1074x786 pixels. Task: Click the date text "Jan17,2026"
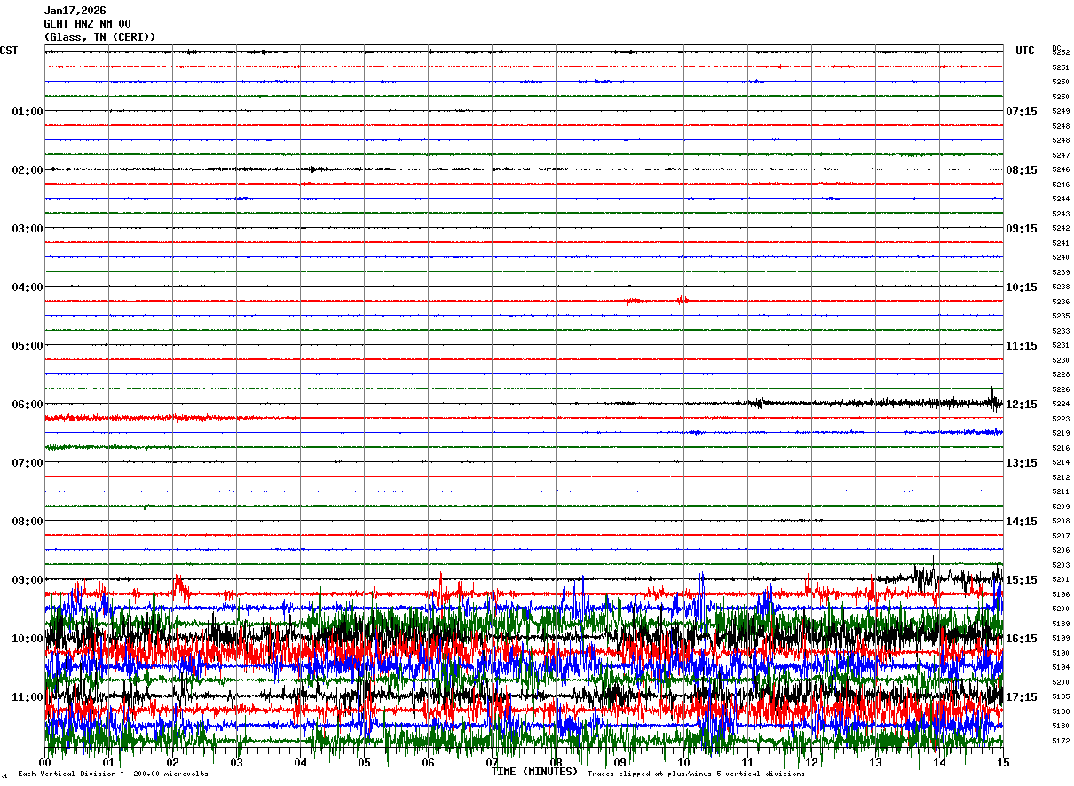[x=75, y=11]
